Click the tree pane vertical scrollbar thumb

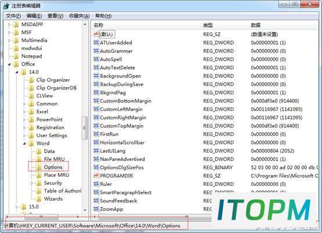pos(85,128)
